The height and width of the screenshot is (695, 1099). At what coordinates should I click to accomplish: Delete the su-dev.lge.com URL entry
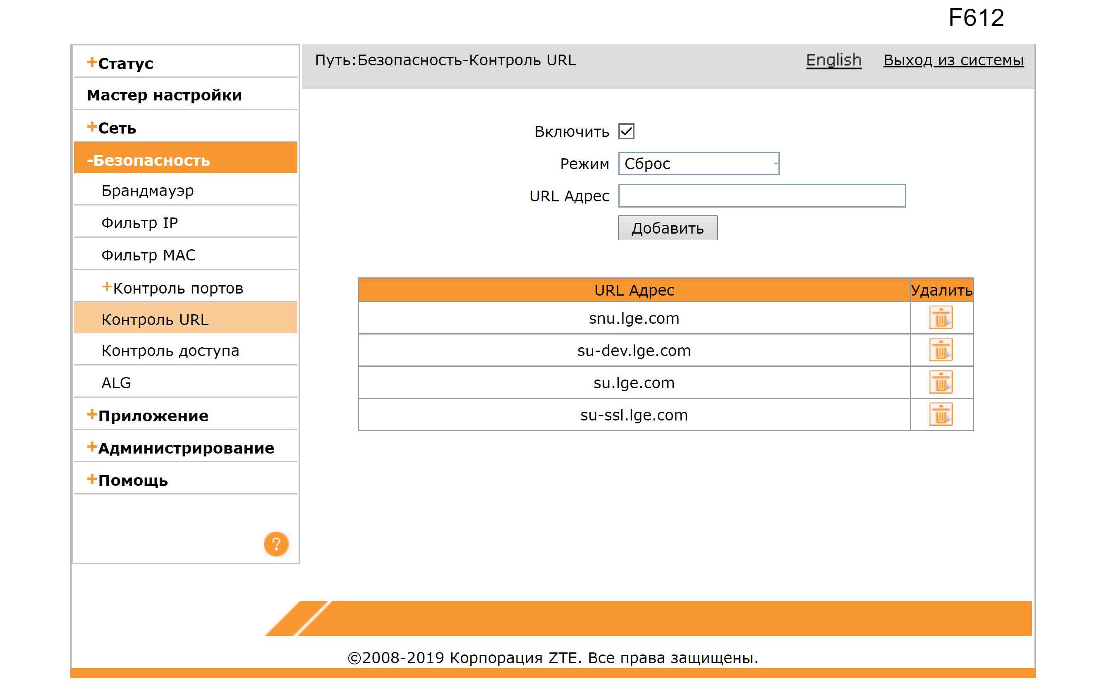[940, 350]
